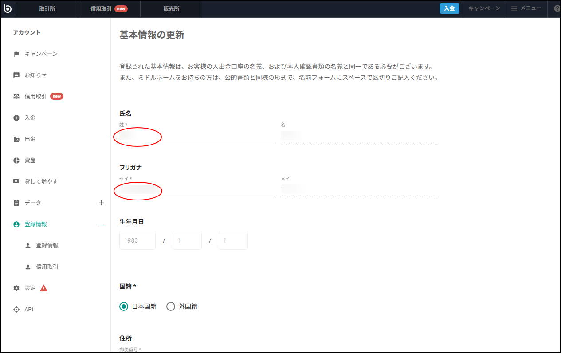
Task: Click the person icon beside 登録情報 sub-item
Action: pyautogui.click(x=28, y=246)
